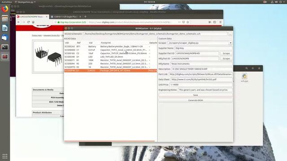Browse for KiCAD schematic with ... button
This screenshot has width=287, height=161.
[x=230, y=34]
